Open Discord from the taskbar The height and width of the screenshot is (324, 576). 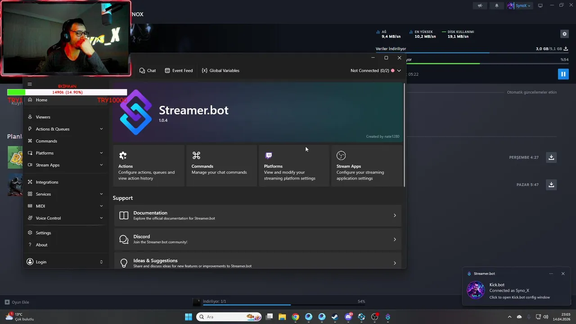point(348,317)
